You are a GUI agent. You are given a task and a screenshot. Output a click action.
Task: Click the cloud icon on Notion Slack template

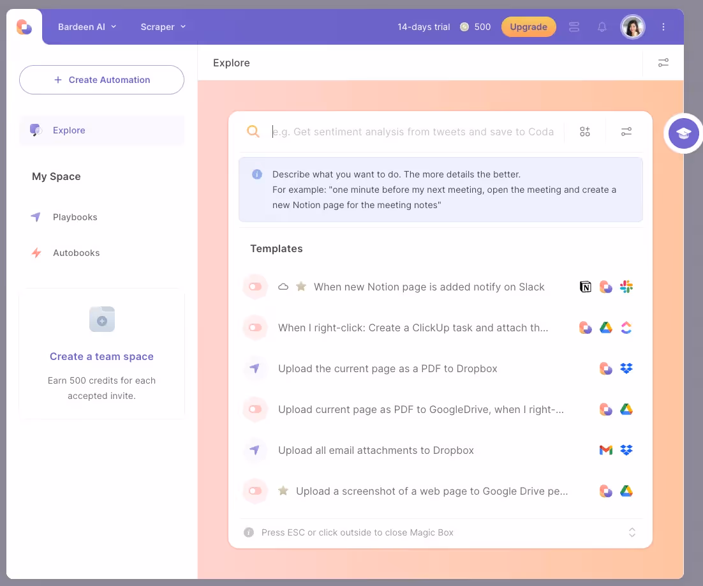point(283,287)
